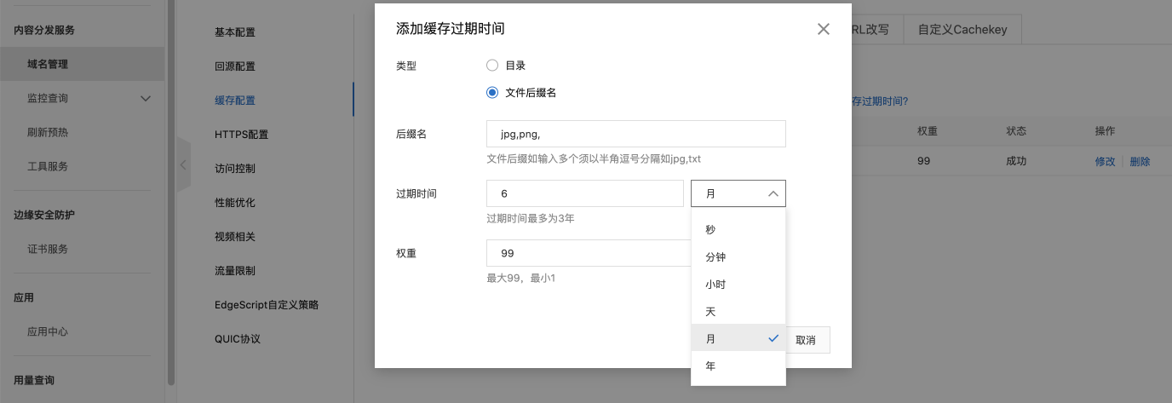Click the 后缀名 input field
This screenshot has height=403, width=1172.
[636, 134]
